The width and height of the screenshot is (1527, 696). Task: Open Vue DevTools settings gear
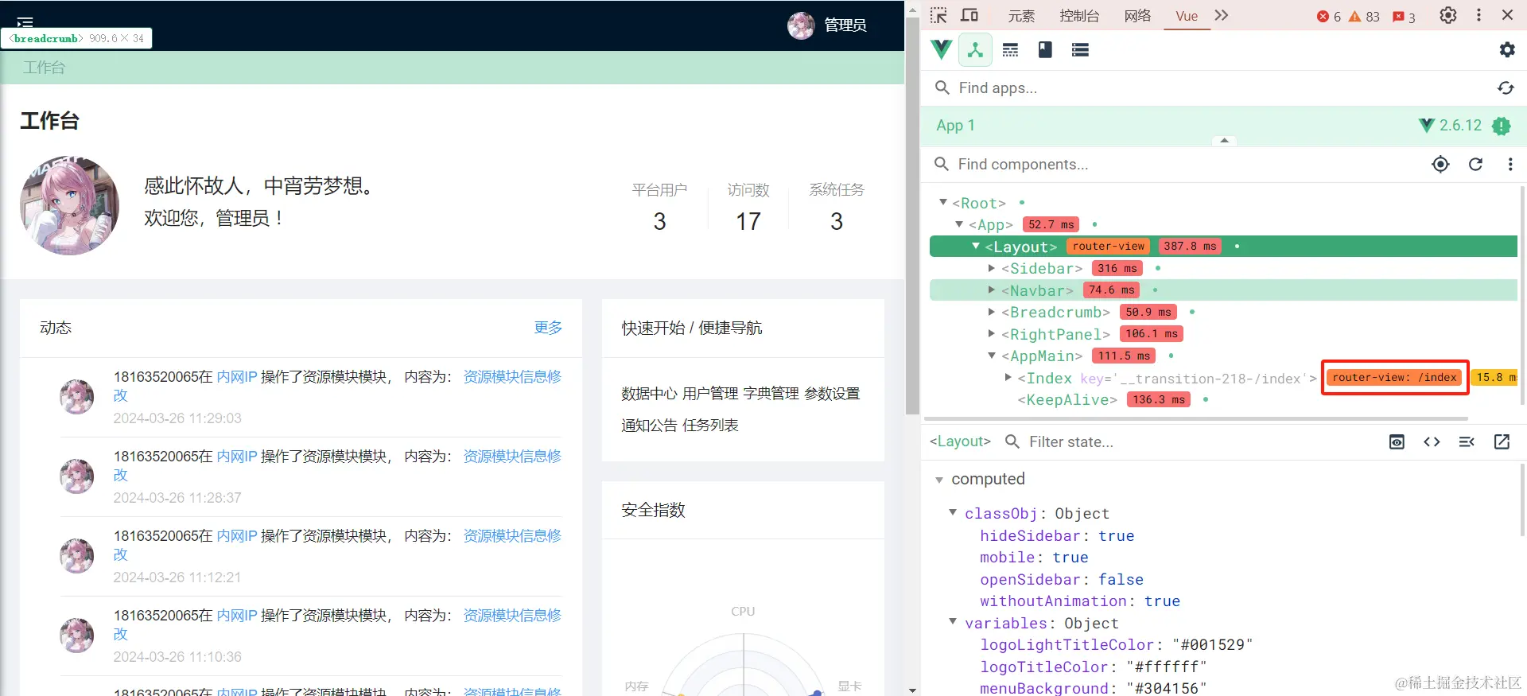(1507, 50)
